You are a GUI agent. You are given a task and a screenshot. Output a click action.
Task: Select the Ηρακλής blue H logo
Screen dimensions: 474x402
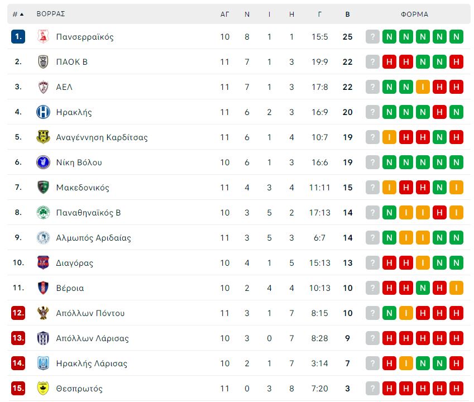tap(43, 112)
